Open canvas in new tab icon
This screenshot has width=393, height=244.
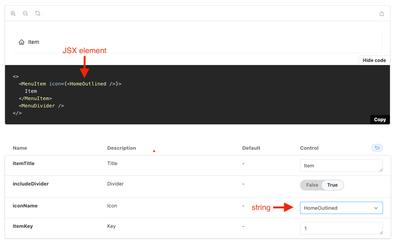(x=381, y=13)
